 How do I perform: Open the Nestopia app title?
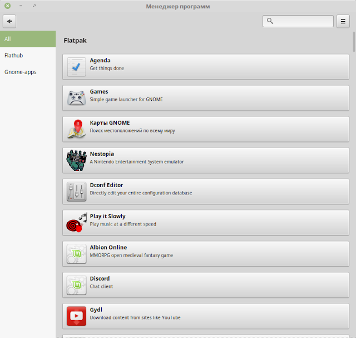point(102,154)
